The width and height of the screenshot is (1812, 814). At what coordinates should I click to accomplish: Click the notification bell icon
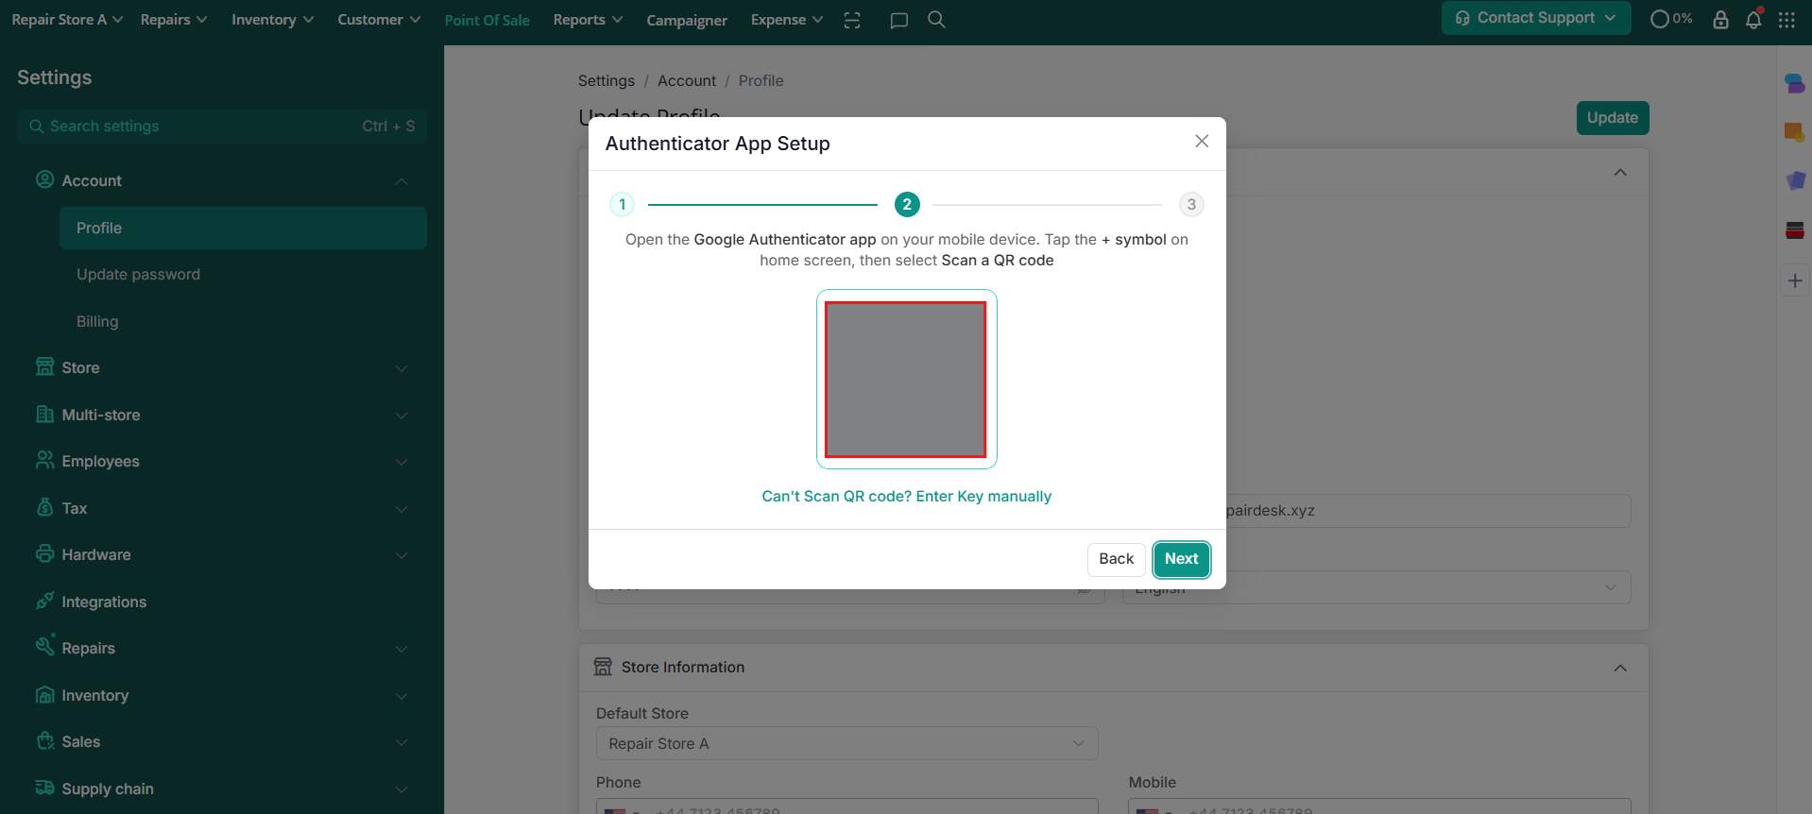click(x=1753, y=20)
